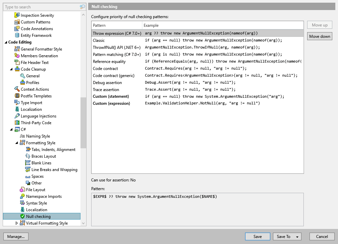This screenshot has width=338, height=244.
Task: Click the Manage... button
Action: (x=16, y=236)
